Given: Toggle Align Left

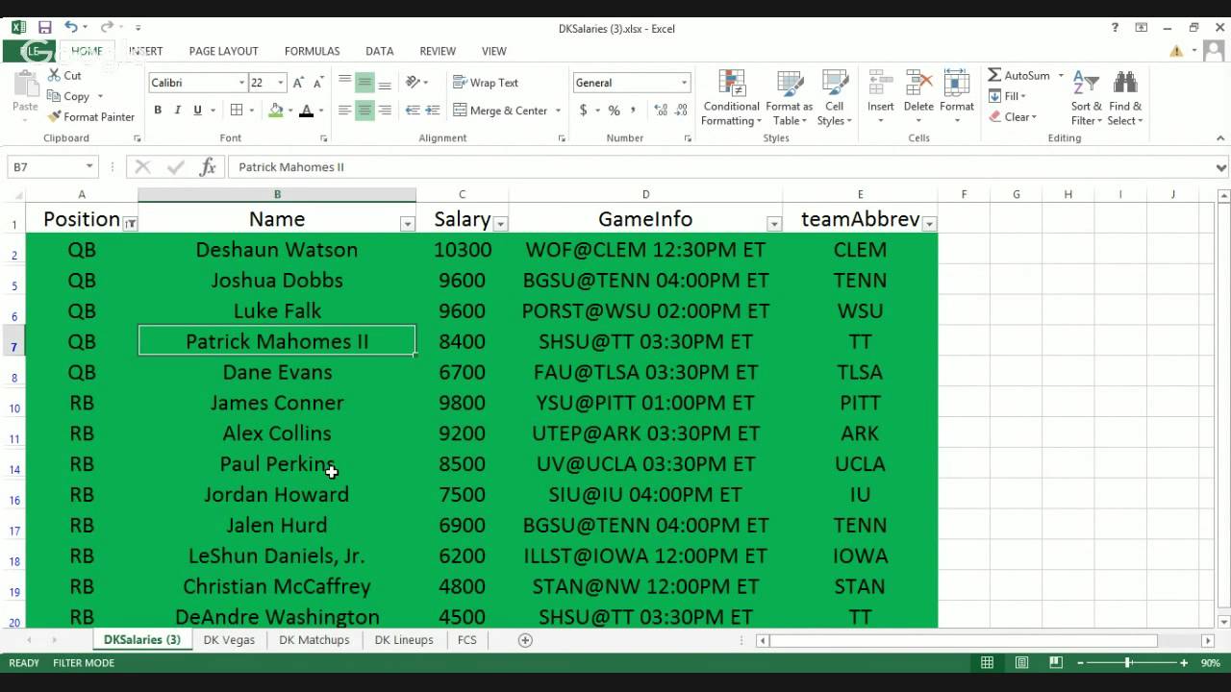Looking at the screenshot, I should coord(344,111).
